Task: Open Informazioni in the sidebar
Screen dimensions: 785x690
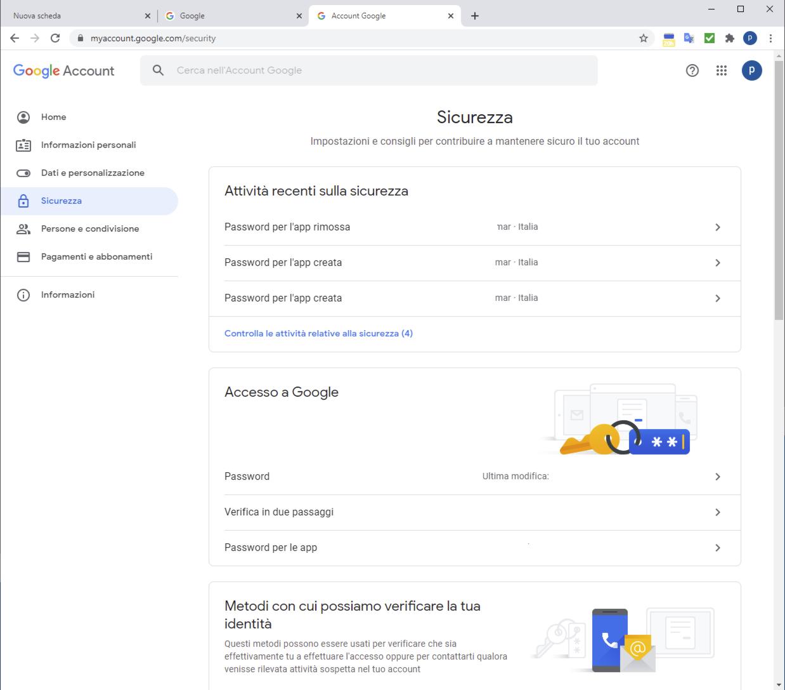Action: click(x=89, y=295)
